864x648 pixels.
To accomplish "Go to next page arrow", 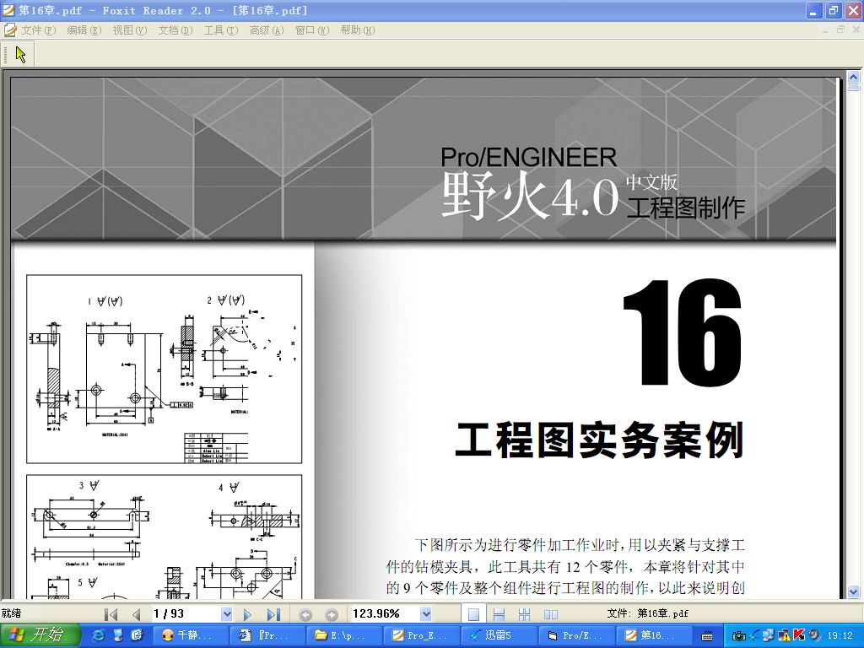I will (247, 614).
